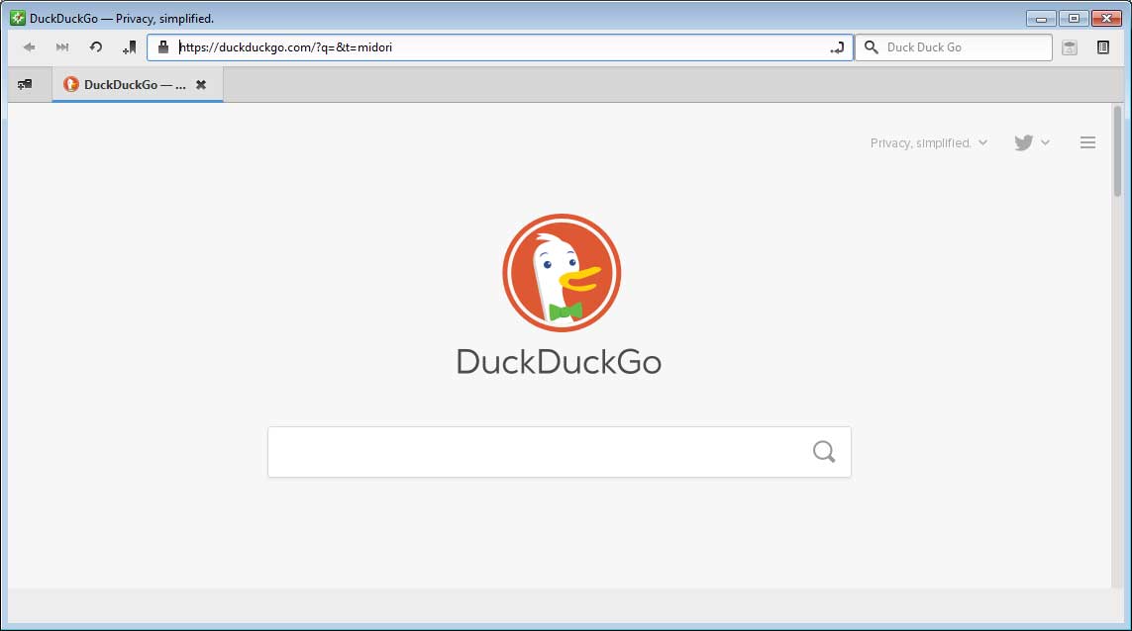This screenshot has width=1132, height=631.
Task: Expand the chevron next to the Twitter icon
Action: pyautogui.click(x=1046, y=142)
